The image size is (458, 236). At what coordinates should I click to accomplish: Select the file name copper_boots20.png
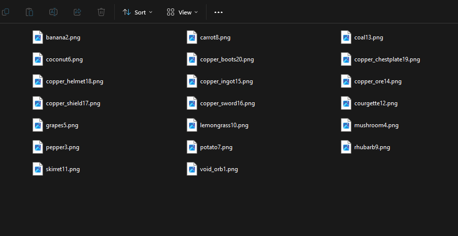pos(227,59)
